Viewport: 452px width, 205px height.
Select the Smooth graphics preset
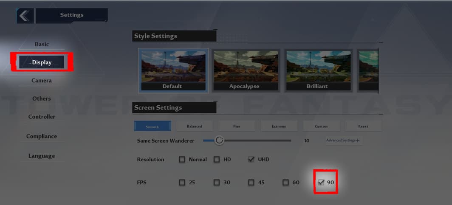pyautogui.click(x=153, y=126)
